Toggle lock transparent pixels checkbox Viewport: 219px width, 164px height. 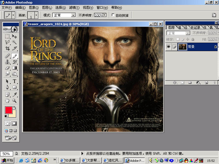tap(178, 39)
